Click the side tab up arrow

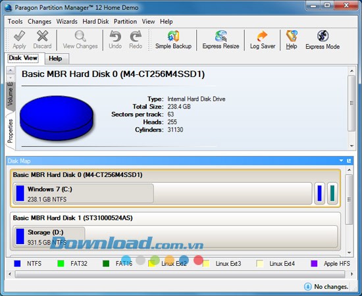11,70
